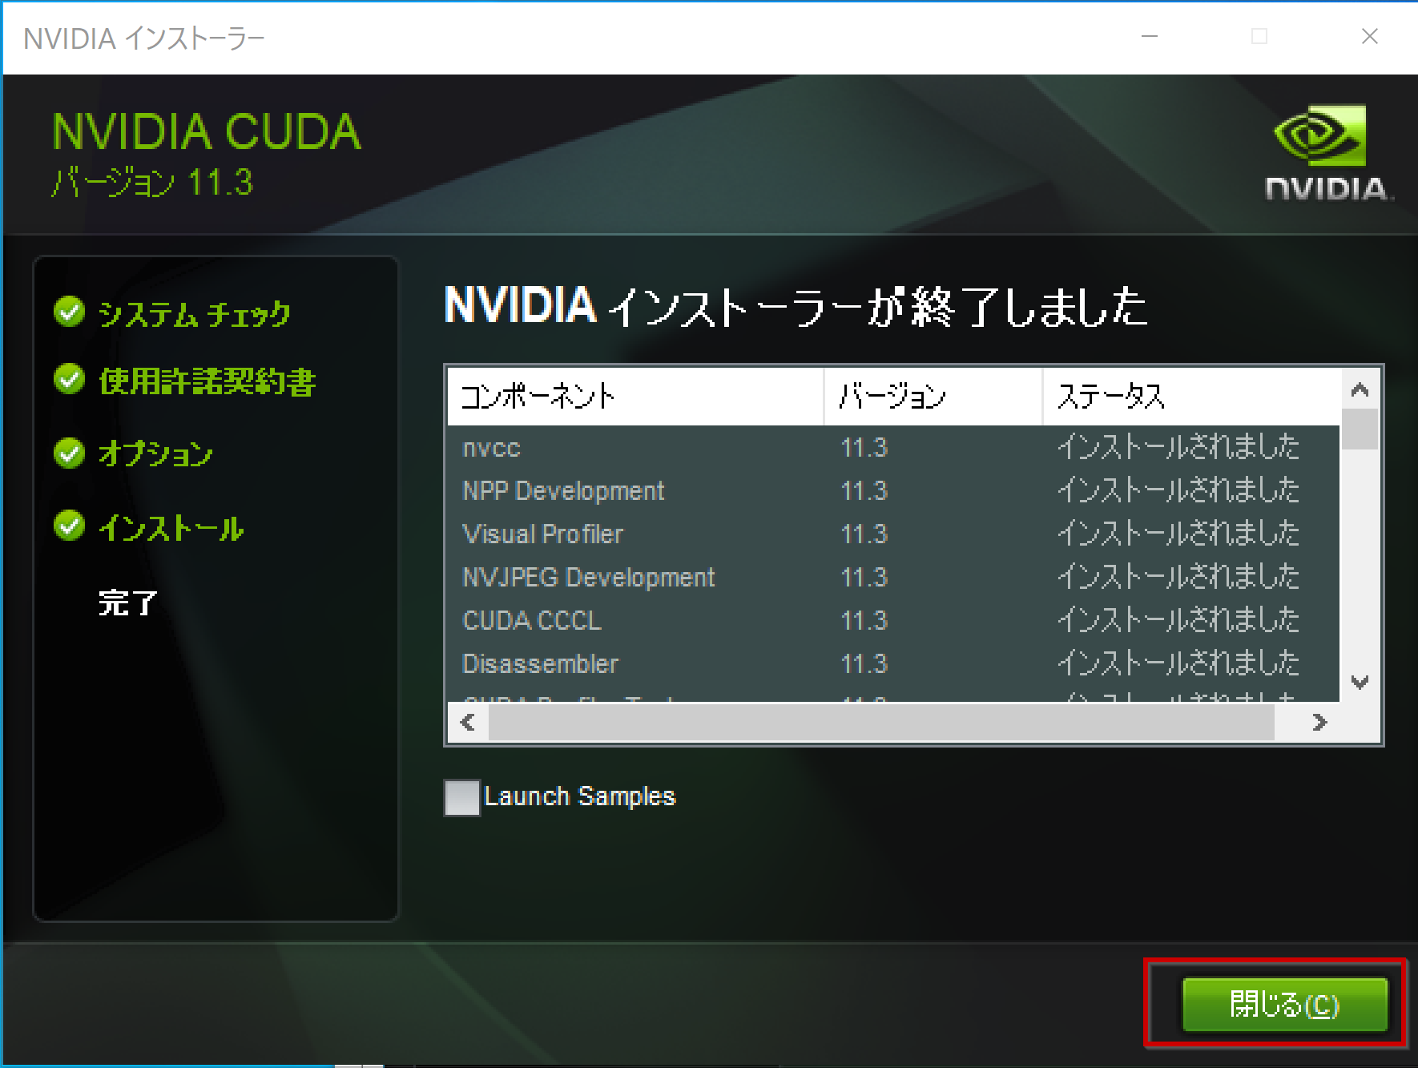This screenshot has width=1418, height=1068.
Task: Click the ステータス column header
Action: (x=1191, y=396)
